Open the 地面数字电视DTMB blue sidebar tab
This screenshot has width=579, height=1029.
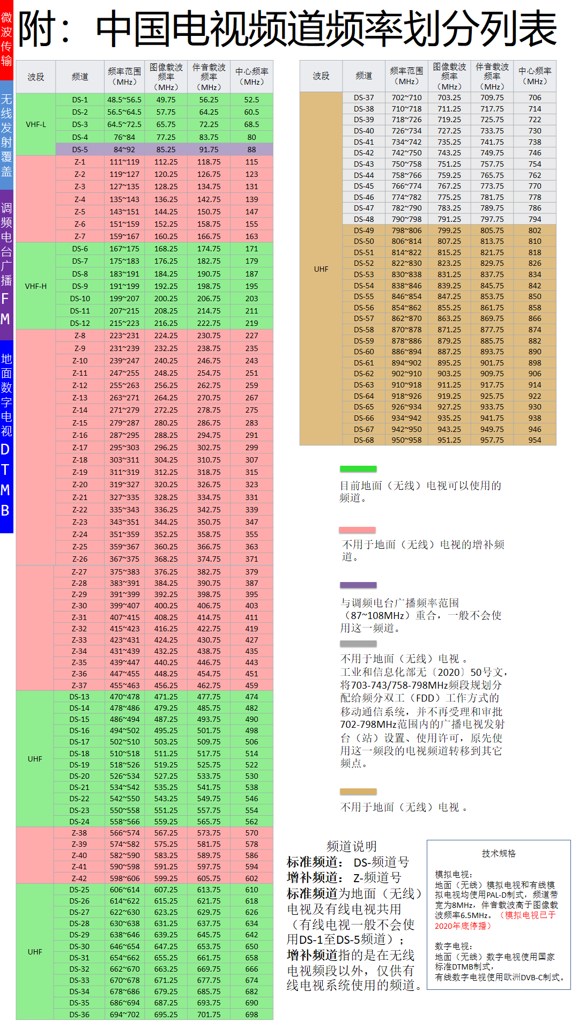(6, 436)
